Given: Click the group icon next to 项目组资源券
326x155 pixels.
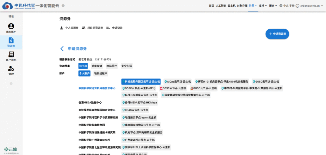Looking at the screenshot, I should coord(84,28).
